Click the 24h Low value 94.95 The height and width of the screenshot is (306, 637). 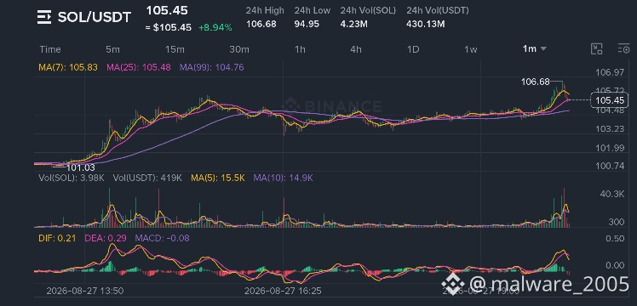pyautogui.click(x=307, y=24)
